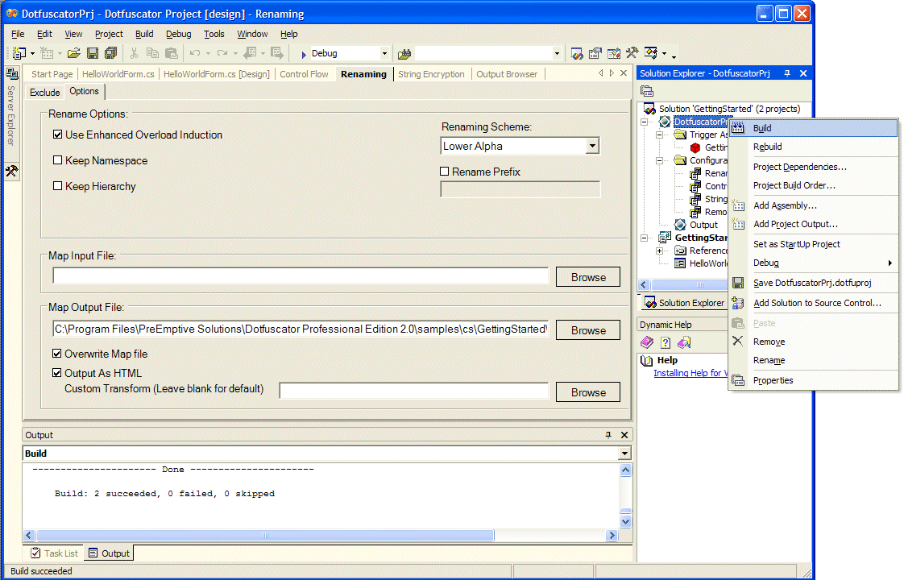The height and width of the screenshot is (580, 904).
Task: Close the Solution Explorer panel
Action: (x=803, y=73)
